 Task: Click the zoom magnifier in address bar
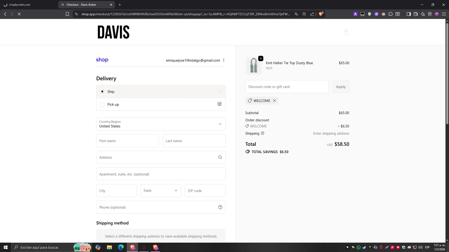pos(304,14)
